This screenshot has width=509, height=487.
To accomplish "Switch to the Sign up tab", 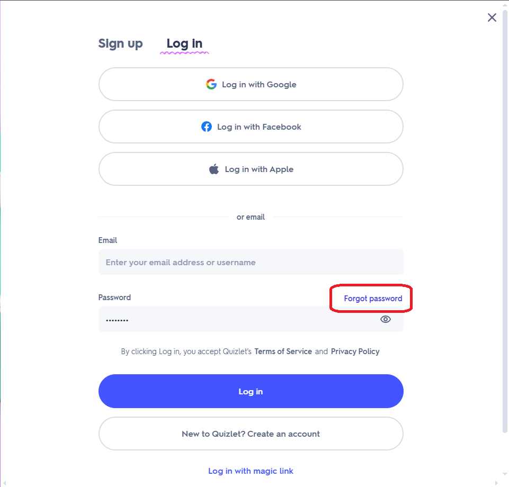I will (120, 43).
